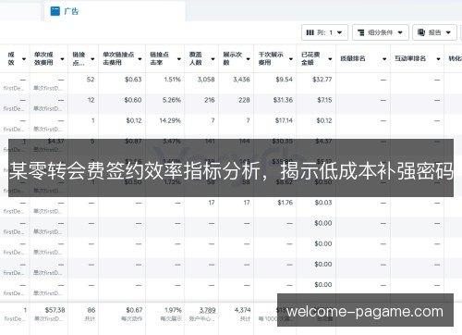Select the 4,374 total impressions
Screen dimensions: 462x335
pos(242,310)
